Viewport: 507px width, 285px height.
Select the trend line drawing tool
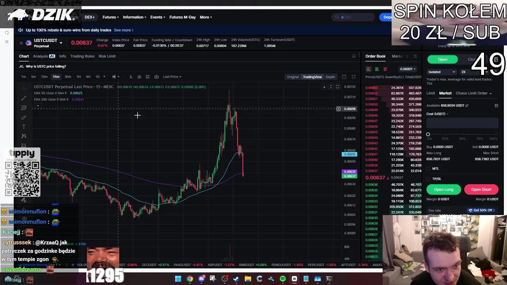click(24, 98)
